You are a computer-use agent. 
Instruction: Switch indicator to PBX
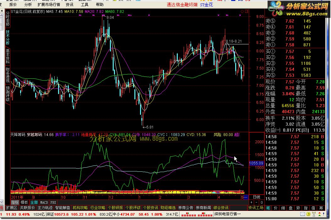pos(53,202)
